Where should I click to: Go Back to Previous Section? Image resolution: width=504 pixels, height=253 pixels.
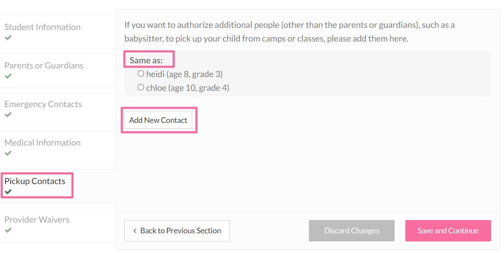(x=177, y=231)
